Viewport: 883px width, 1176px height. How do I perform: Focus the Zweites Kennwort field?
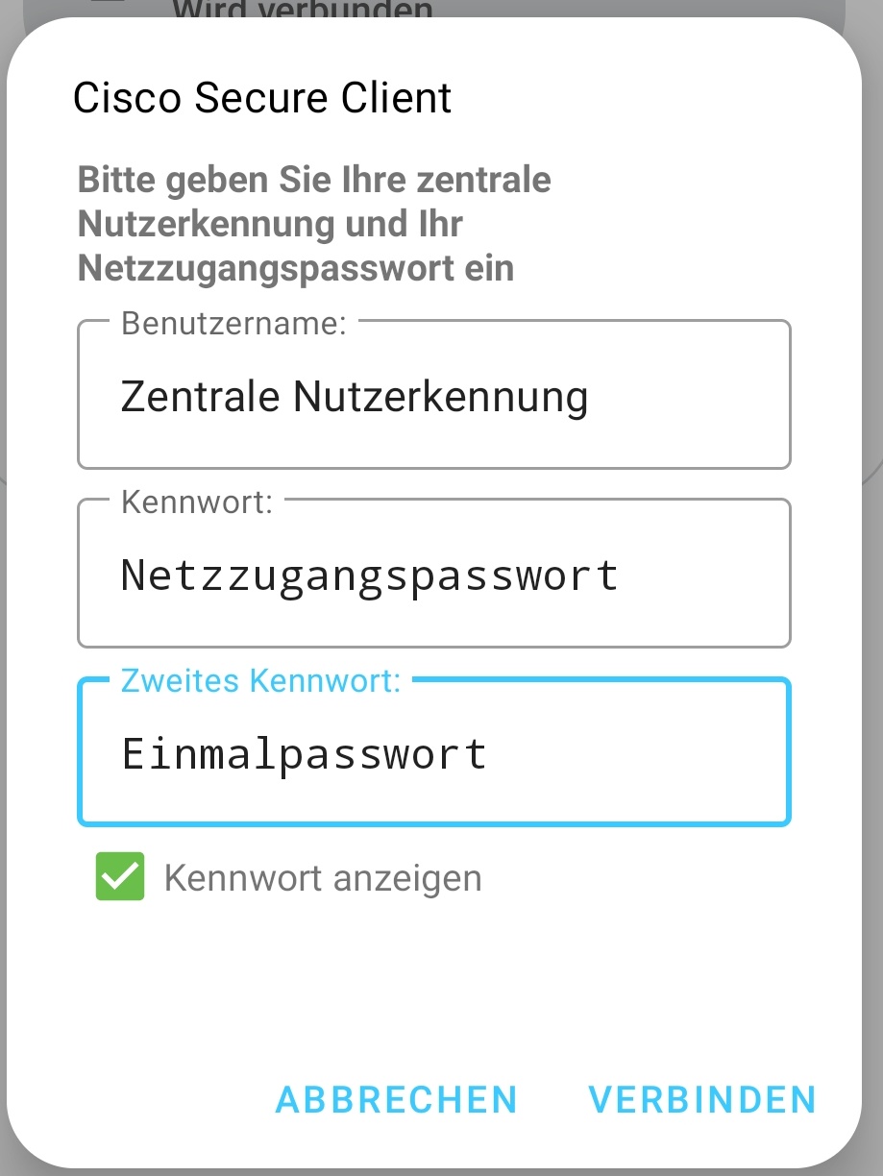433,753
